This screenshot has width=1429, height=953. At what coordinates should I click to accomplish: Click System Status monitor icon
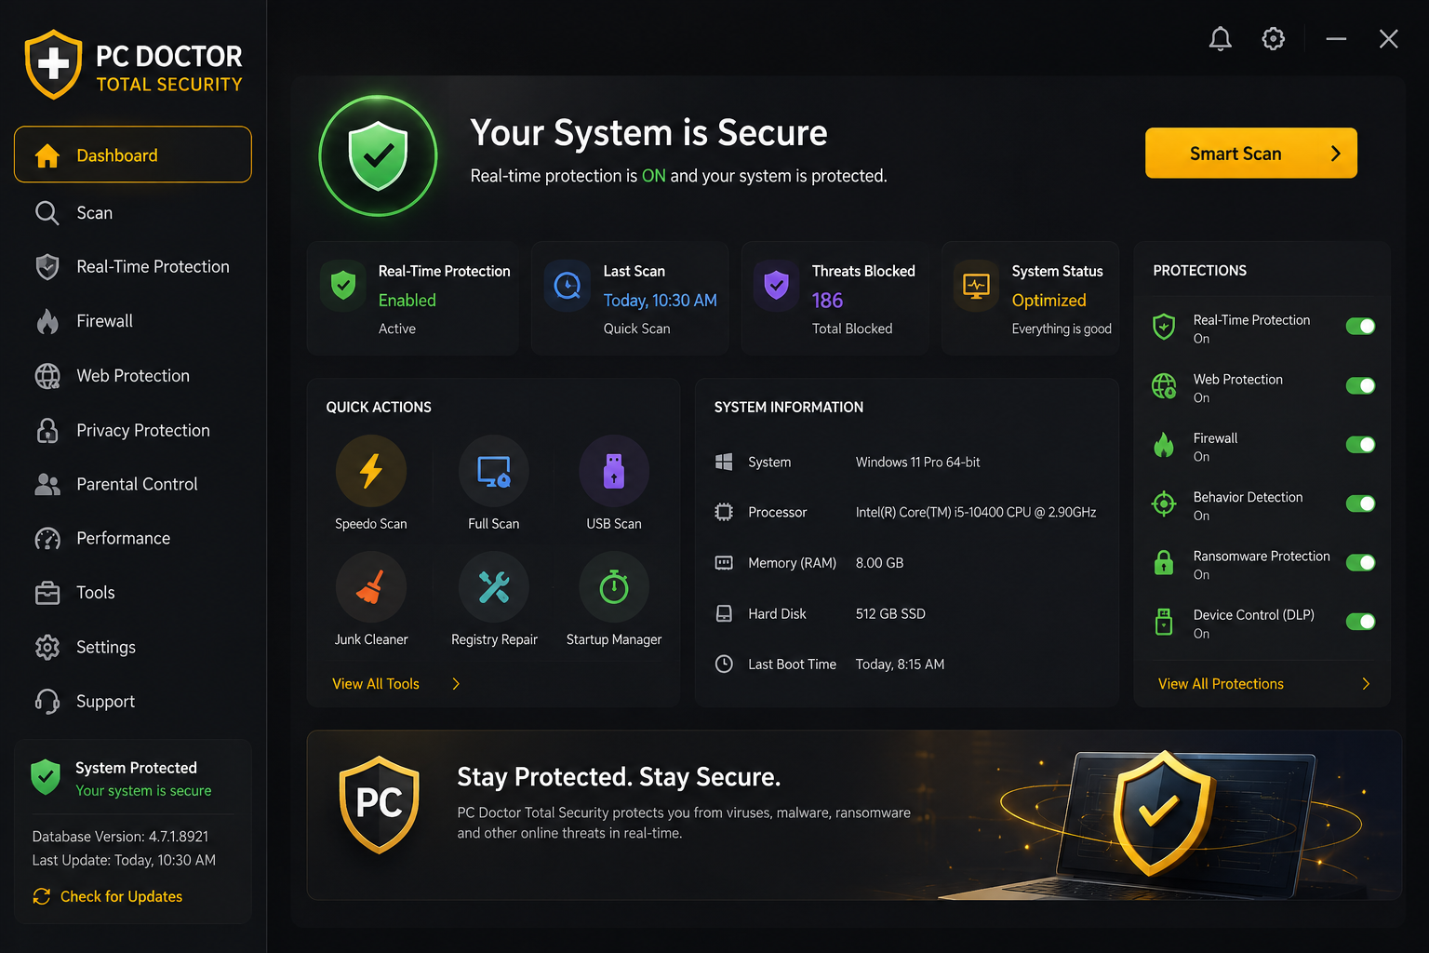click(x=976, y=285)
